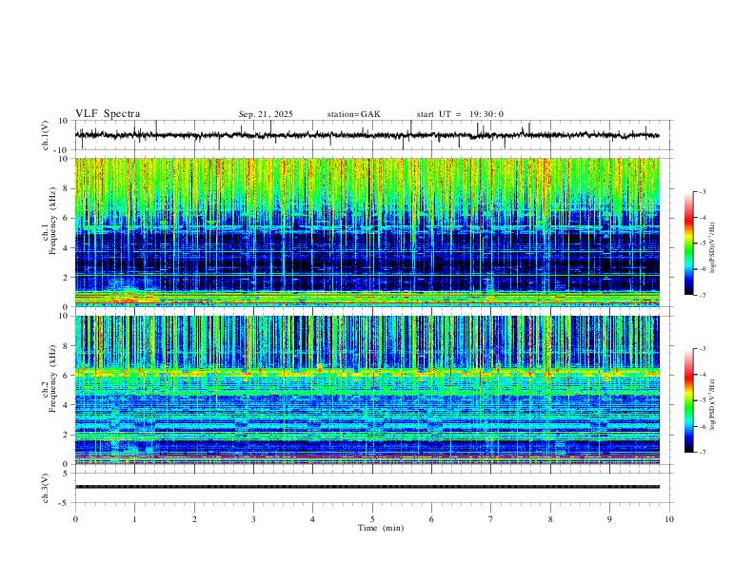Click the "4" kHz tick of ch.2 spectrogram

[65, 405]
